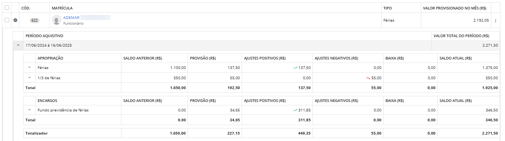Click the Férias type cell for ADEMAR
Screen dimensions: 505x141
(389, 20)
